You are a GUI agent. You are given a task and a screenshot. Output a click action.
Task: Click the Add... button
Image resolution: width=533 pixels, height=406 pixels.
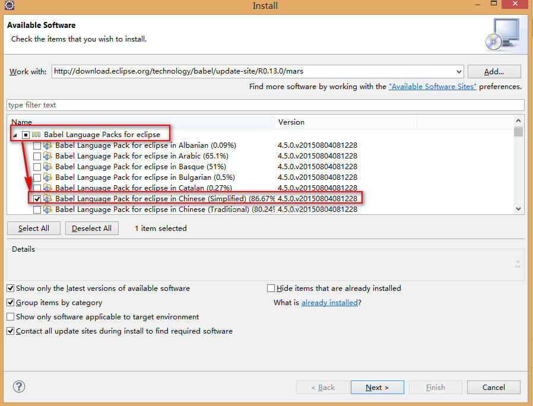pyautogui.click(x=494, y=71)
